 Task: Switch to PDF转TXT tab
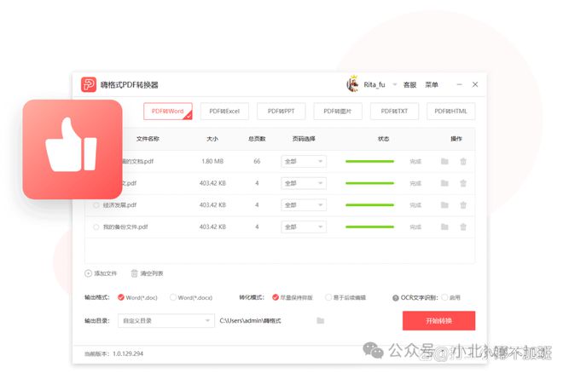point(394,111)
